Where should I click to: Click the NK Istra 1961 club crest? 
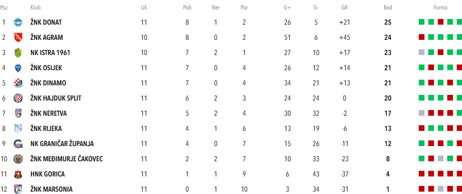click(18, 53)
